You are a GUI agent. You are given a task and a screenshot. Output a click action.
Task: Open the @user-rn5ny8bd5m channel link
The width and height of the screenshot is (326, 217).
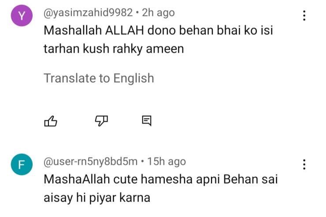[90, 162]
